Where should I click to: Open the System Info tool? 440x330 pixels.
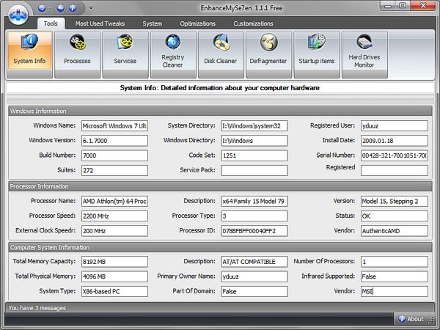coord(29,54)
